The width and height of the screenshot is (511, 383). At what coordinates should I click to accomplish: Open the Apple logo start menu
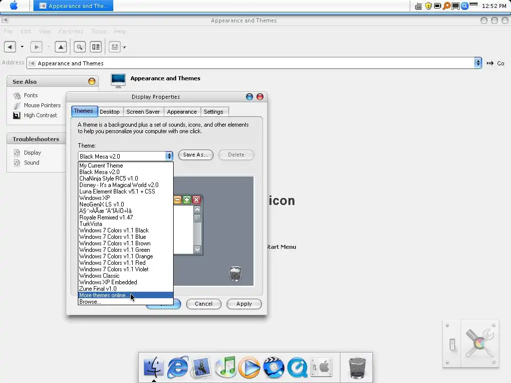(13, 5)
